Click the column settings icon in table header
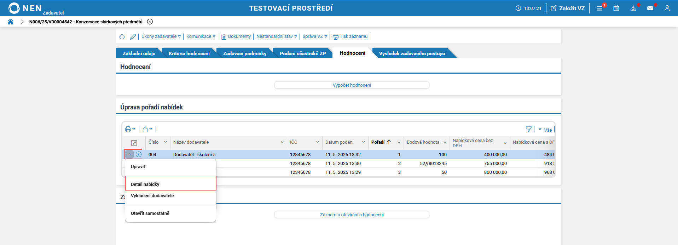 134,143
